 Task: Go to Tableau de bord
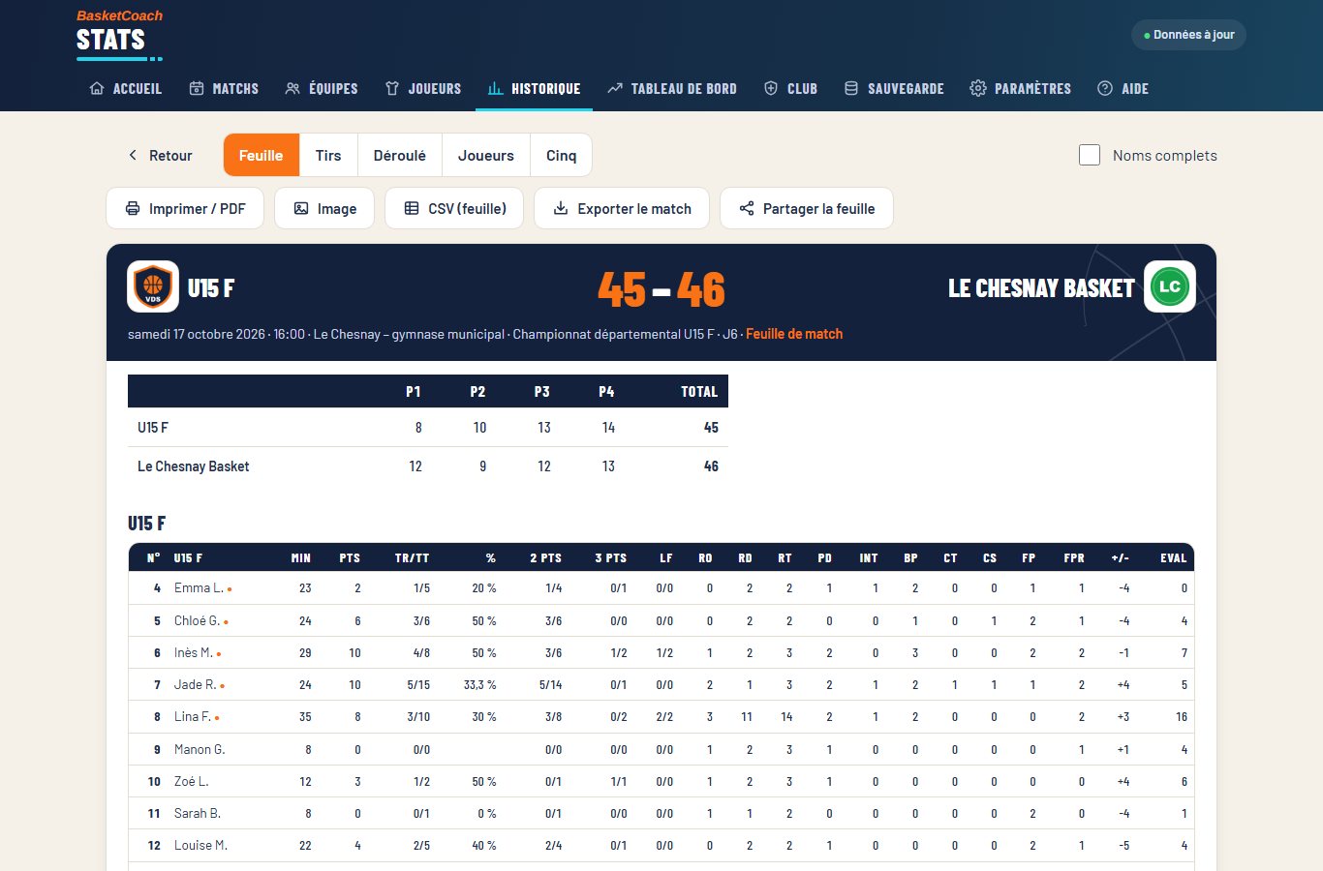pos(672,88)
